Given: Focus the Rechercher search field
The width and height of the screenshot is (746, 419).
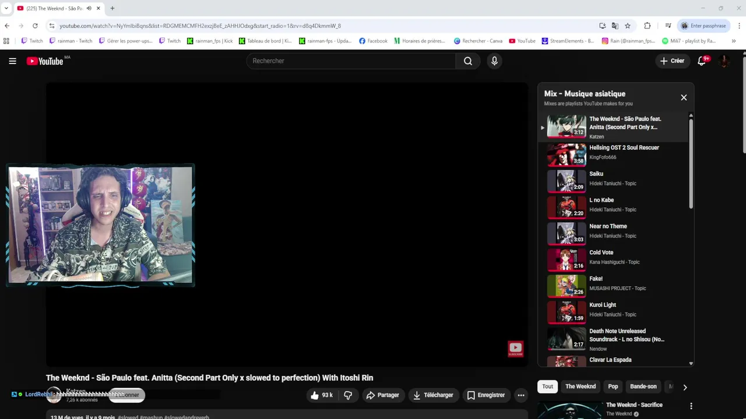Looking at the screenshot, I should tap(351, 61).
